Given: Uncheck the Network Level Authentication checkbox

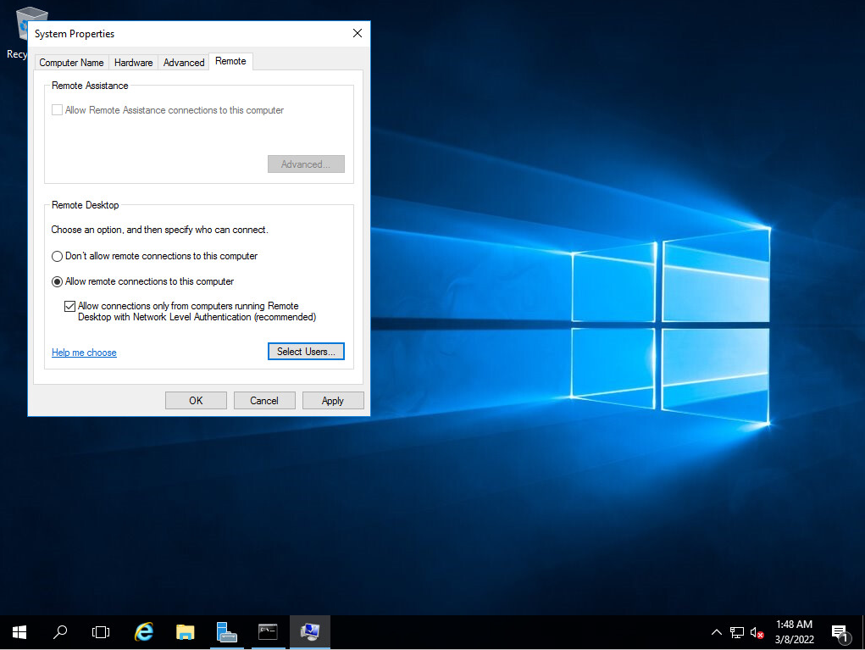Looking at the screenshot, I should coord(69,306).
